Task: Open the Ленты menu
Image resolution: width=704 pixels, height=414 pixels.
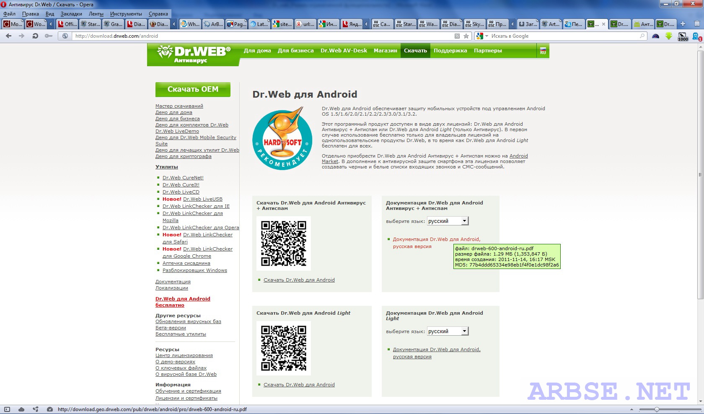Action: (x=96, y=14)
